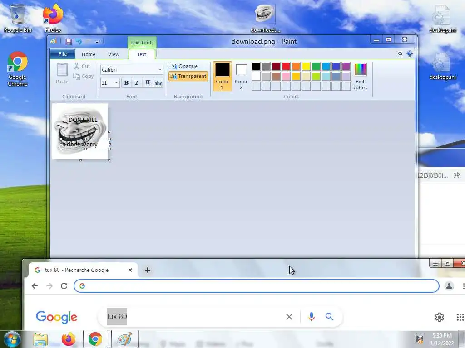Select the Text ribbon tab
The height and width of the screenshot is (348, 465).
pyautogui.click(x=142, y=54)
